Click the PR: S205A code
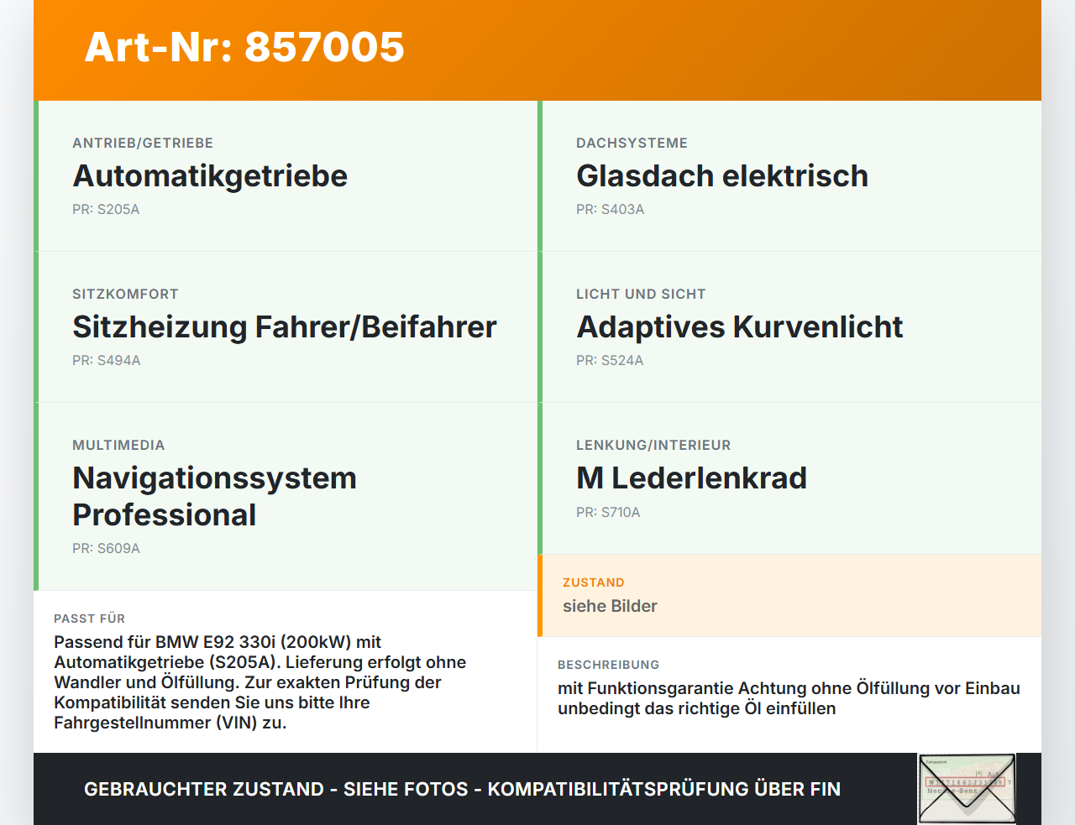The image size is (1075, 825). (106, 210)
